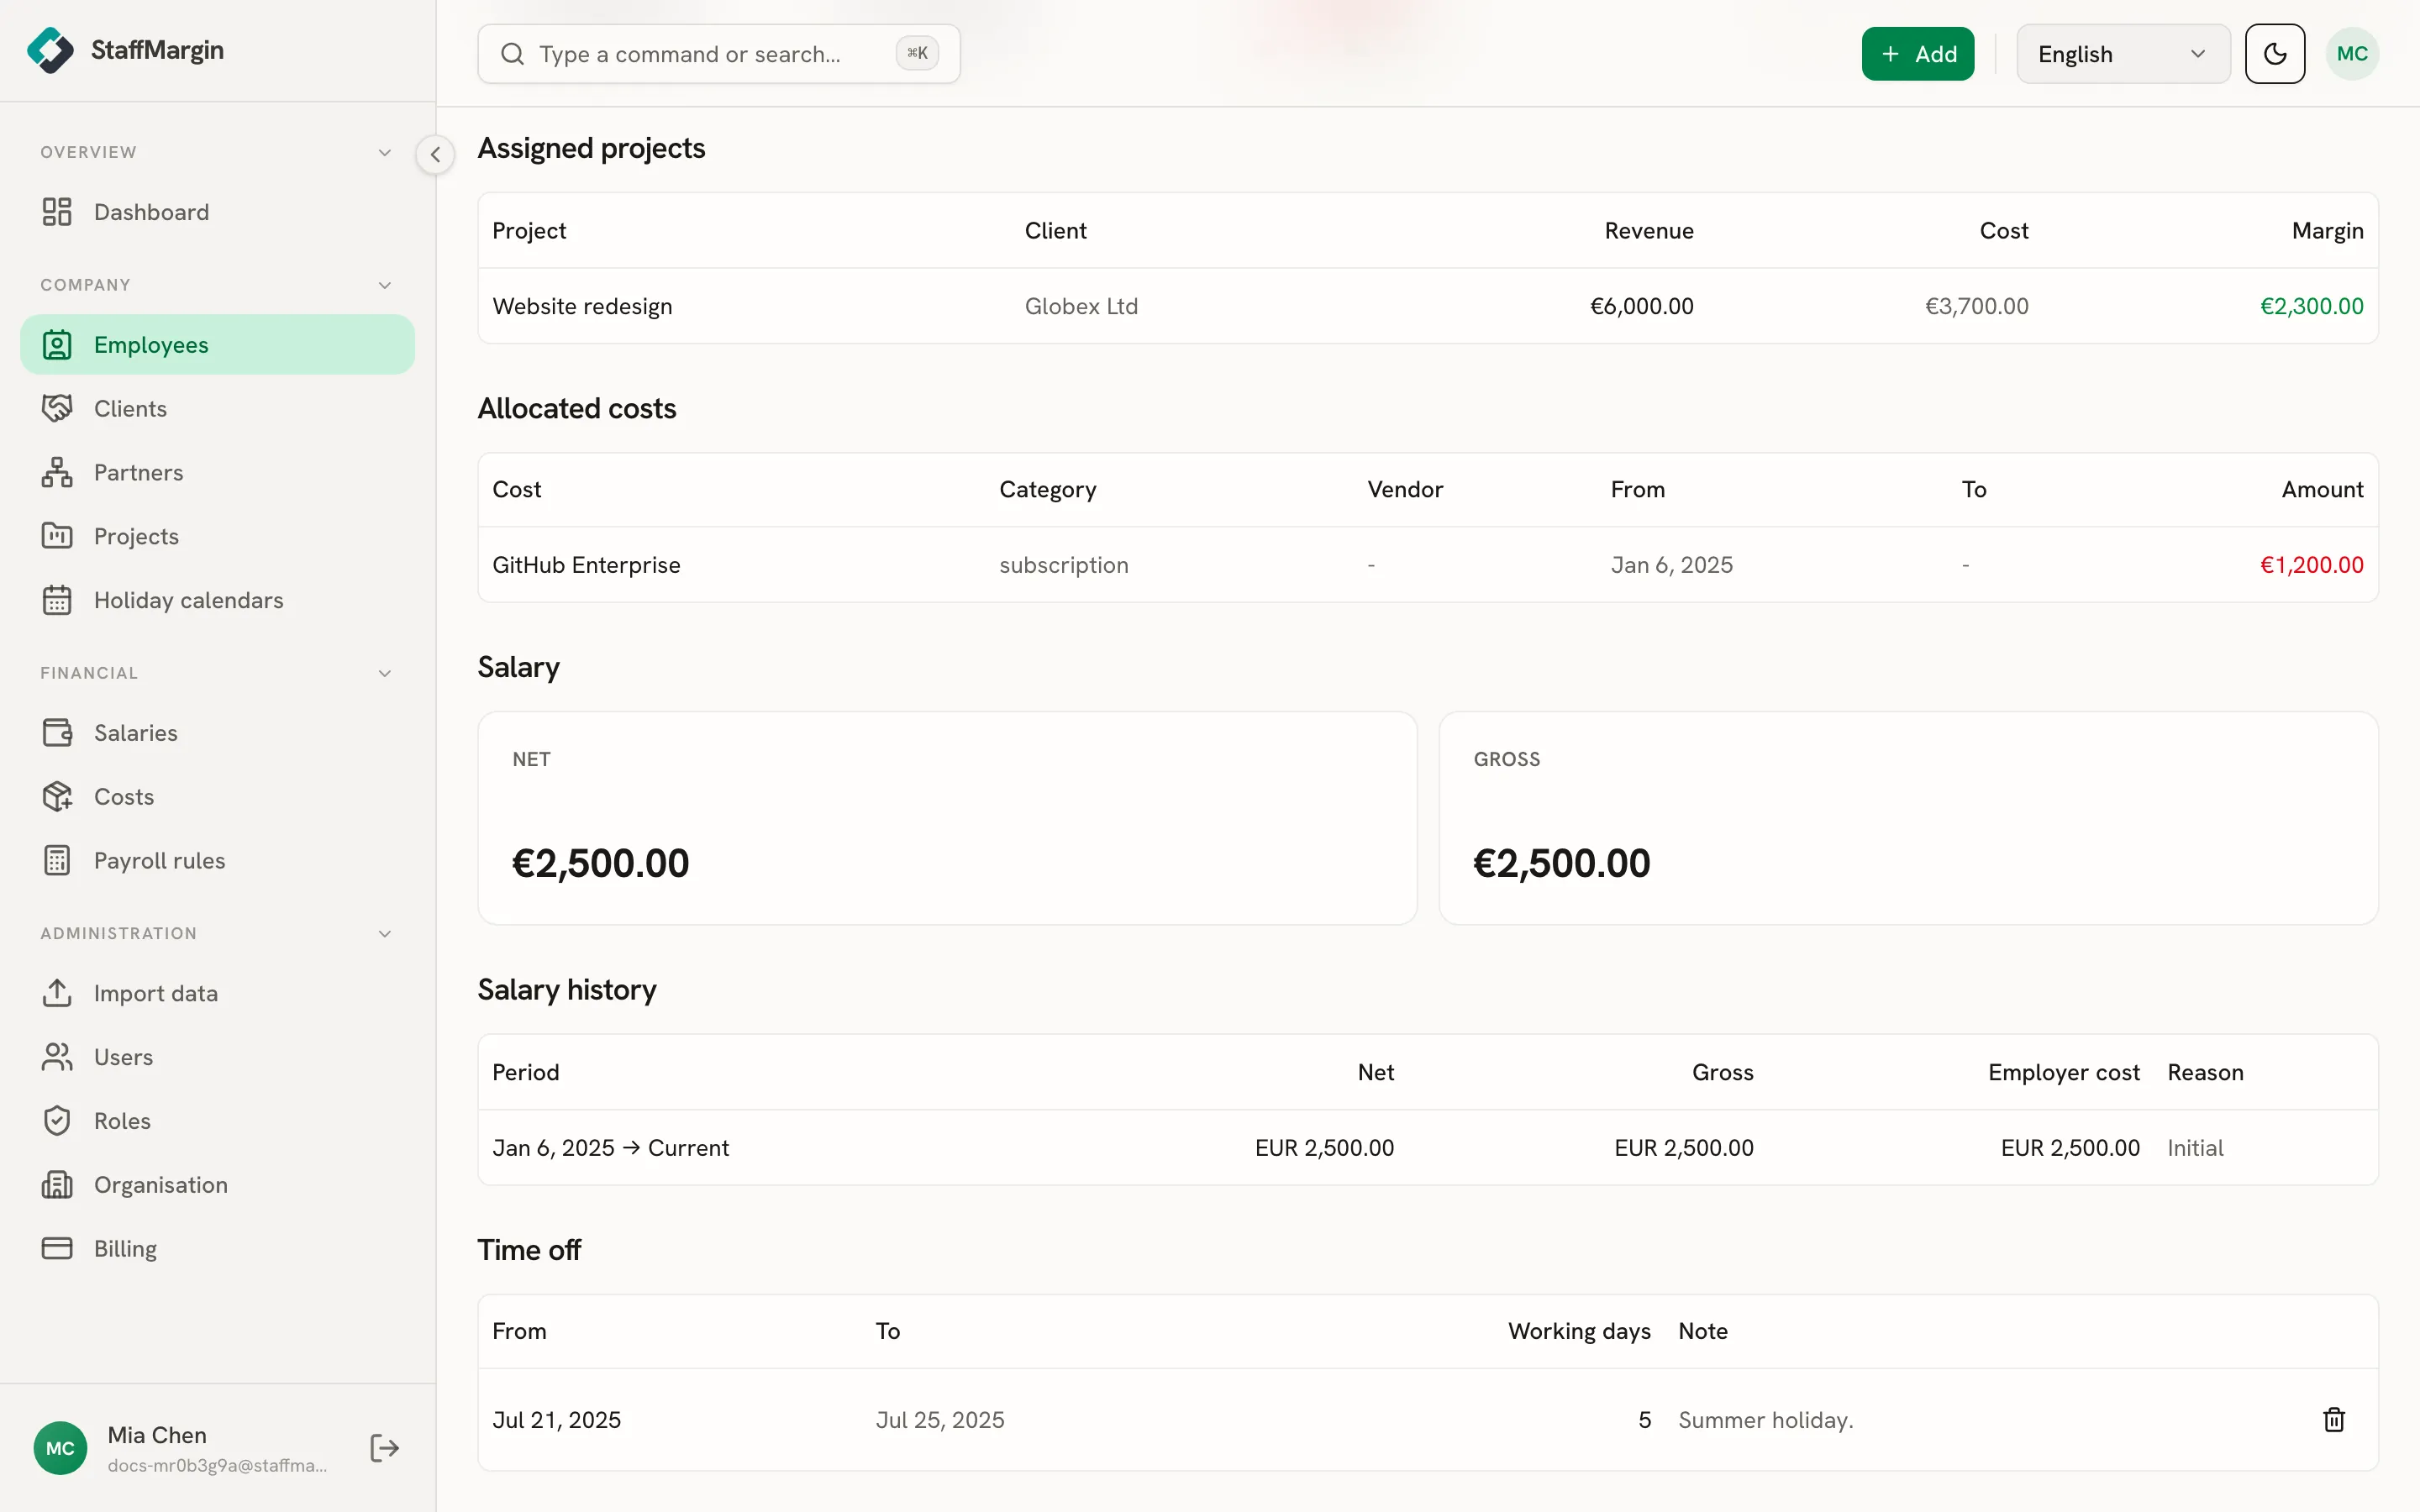Click the €2,300.00 margin value
2420x1512 pixels.
[2311, 306]
